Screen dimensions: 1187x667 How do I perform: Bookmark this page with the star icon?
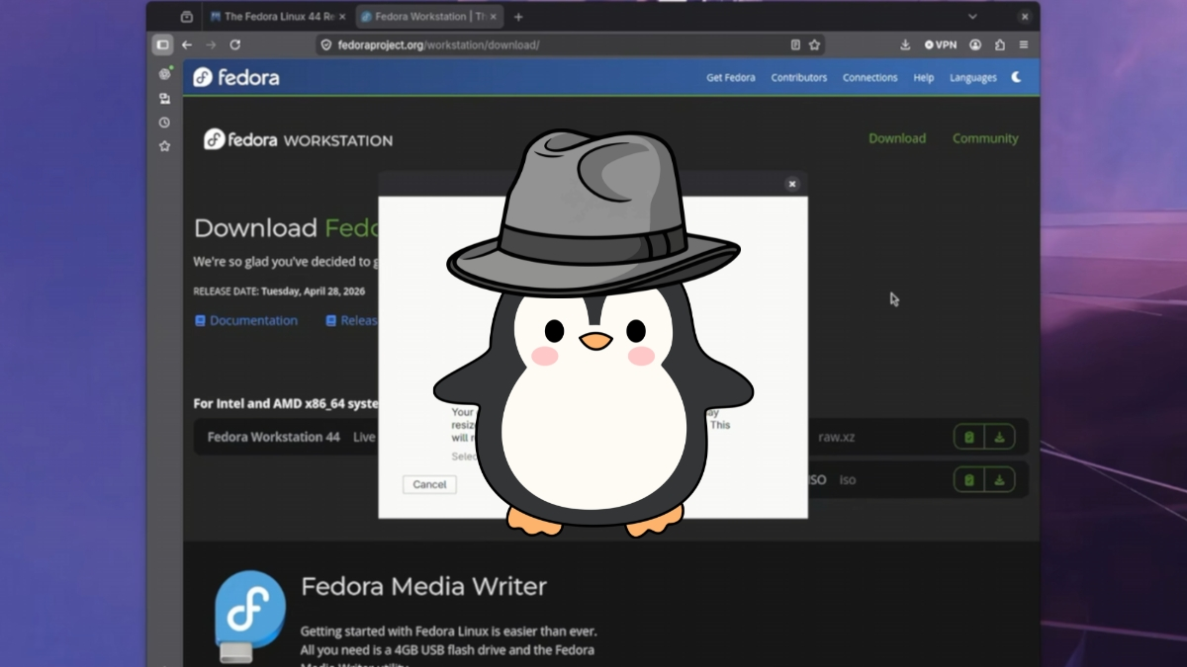(x=814, y=44)
